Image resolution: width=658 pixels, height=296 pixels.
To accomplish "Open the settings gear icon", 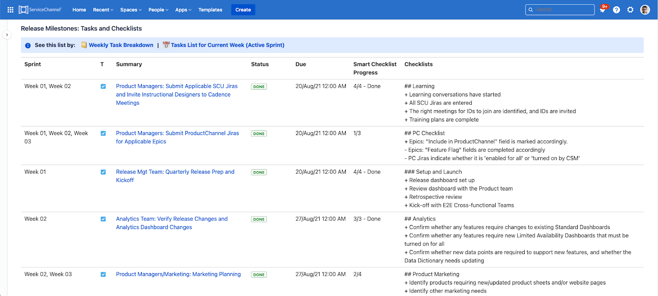I will [630, 10].
